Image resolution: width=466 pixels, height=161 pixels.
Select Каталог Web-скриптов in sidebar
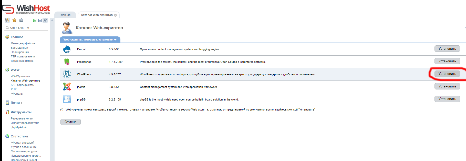(x=25, y=80)
